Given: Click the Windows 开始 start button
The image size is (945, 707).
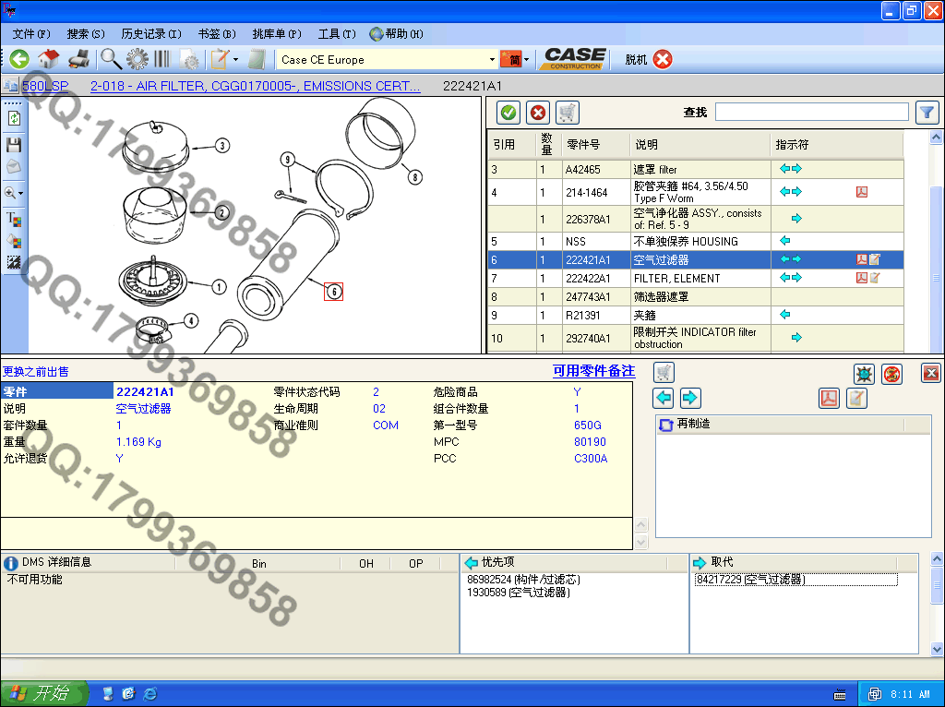Looking at the screenshot, I should 44,693.
